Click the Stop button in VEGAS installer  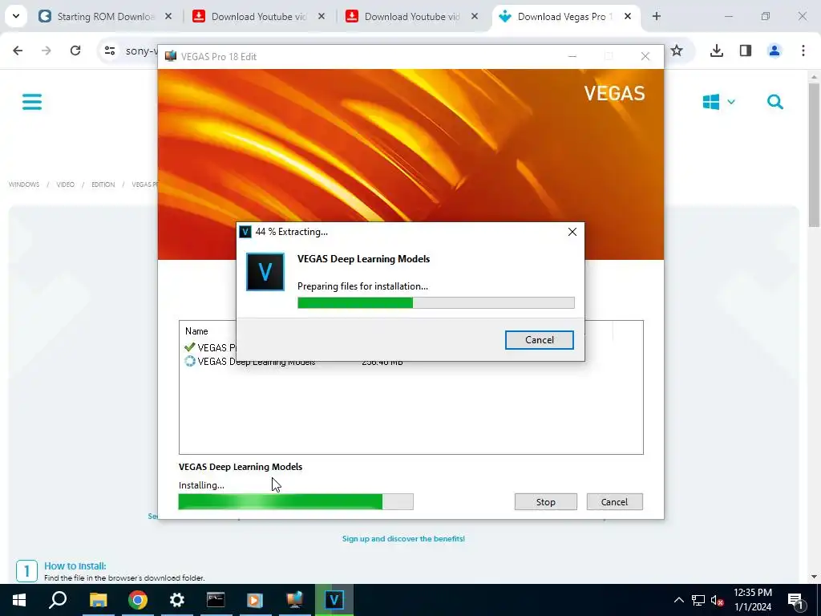[545, 502]
